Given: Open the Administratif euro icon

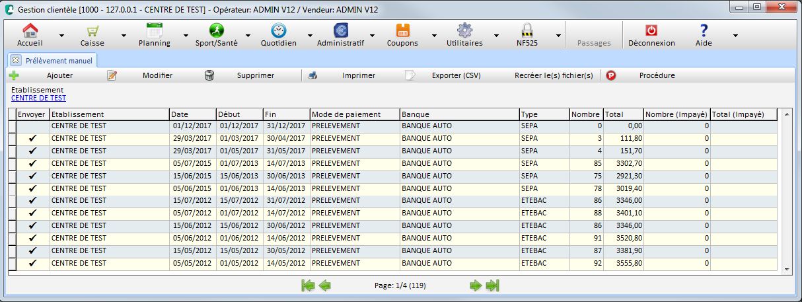Looking at the screenshot, I should point(341,30).
